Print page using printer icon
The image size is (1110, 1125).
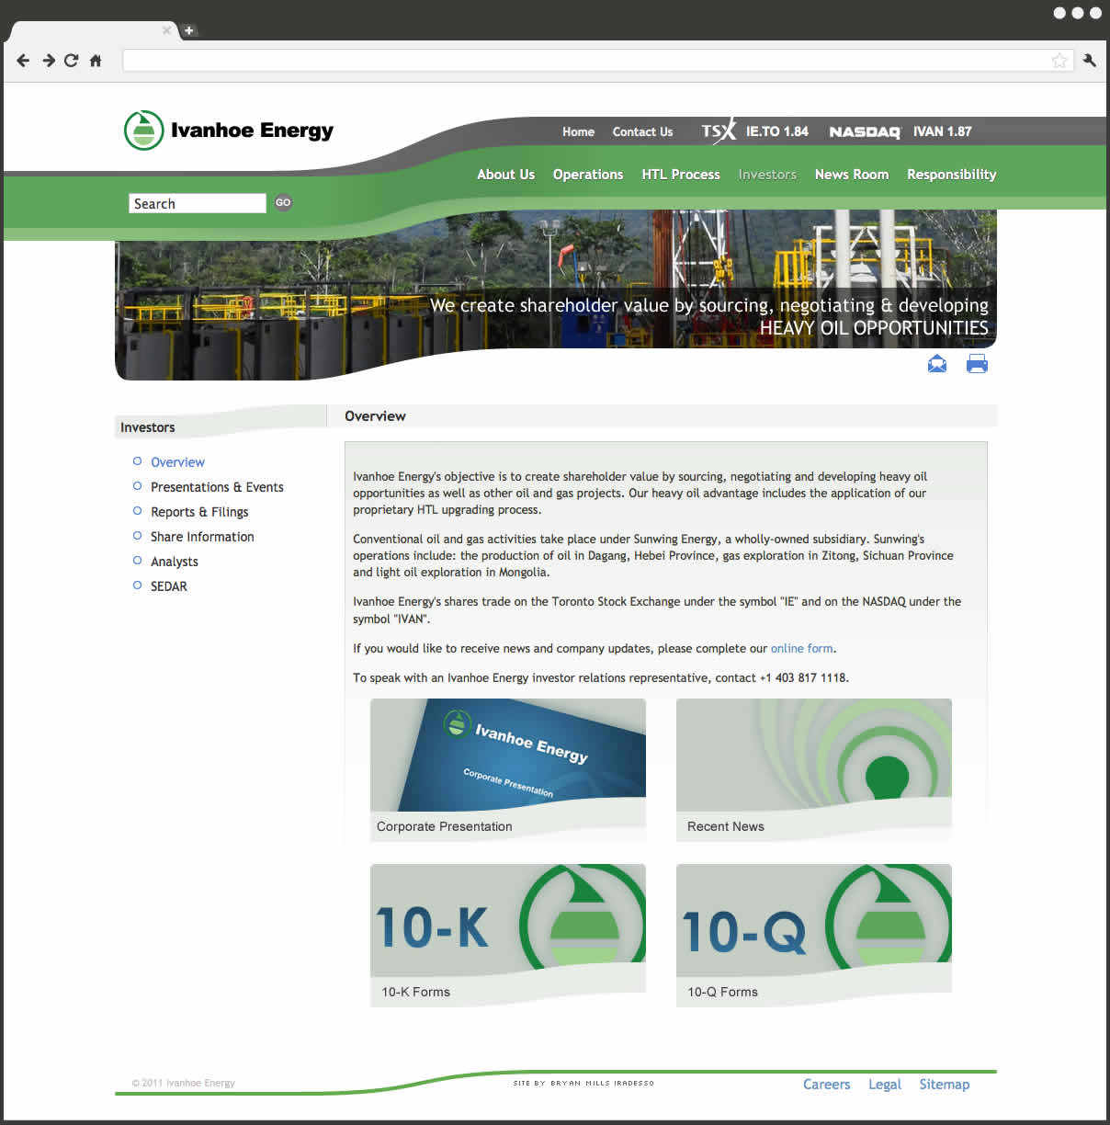pos(977,364)
